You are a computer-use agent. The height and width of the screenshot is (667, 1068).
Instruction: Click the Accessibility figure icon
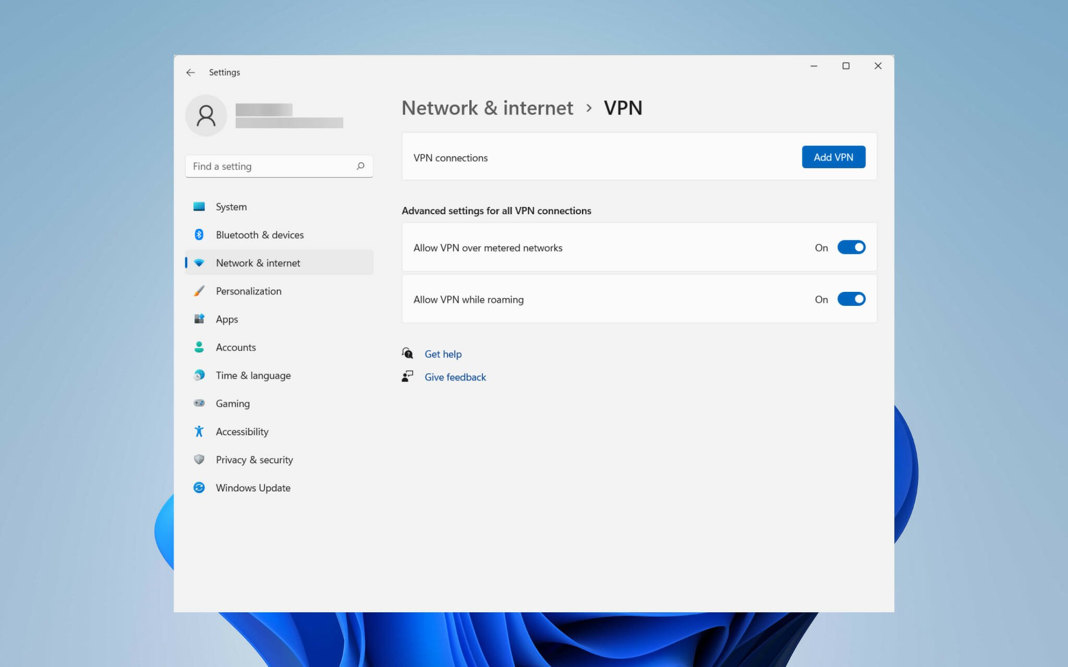(x=199, y=431)
